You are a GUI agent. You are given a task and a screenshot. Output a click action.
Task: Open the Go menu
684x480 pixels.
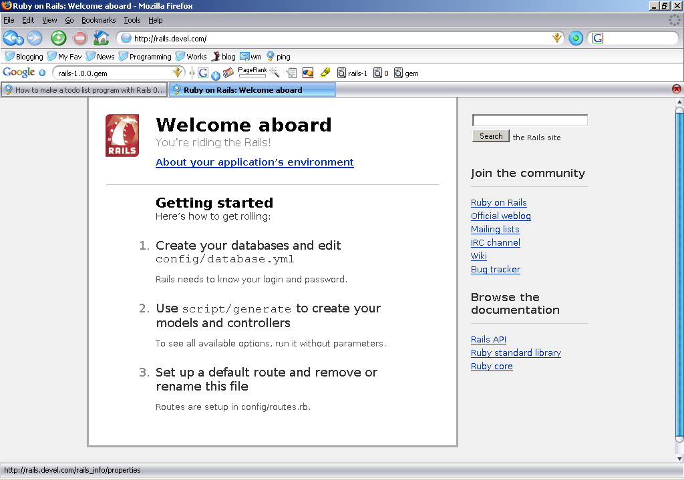click(69, 20)
